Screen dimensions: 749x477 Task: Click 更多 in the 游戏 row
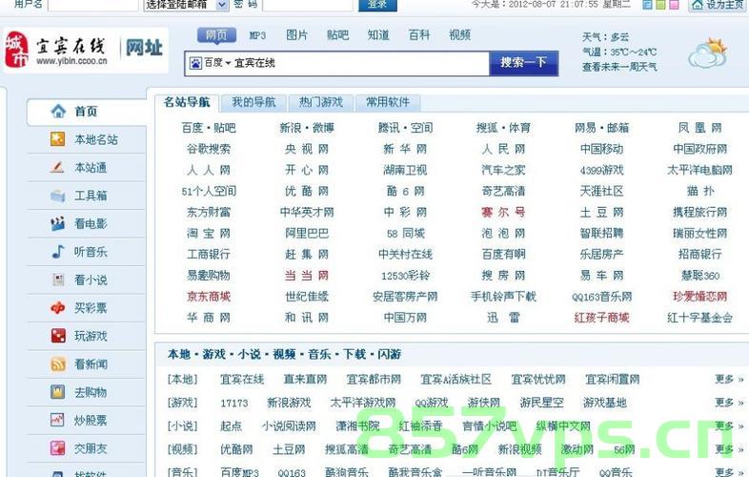[x=729, y=403]
